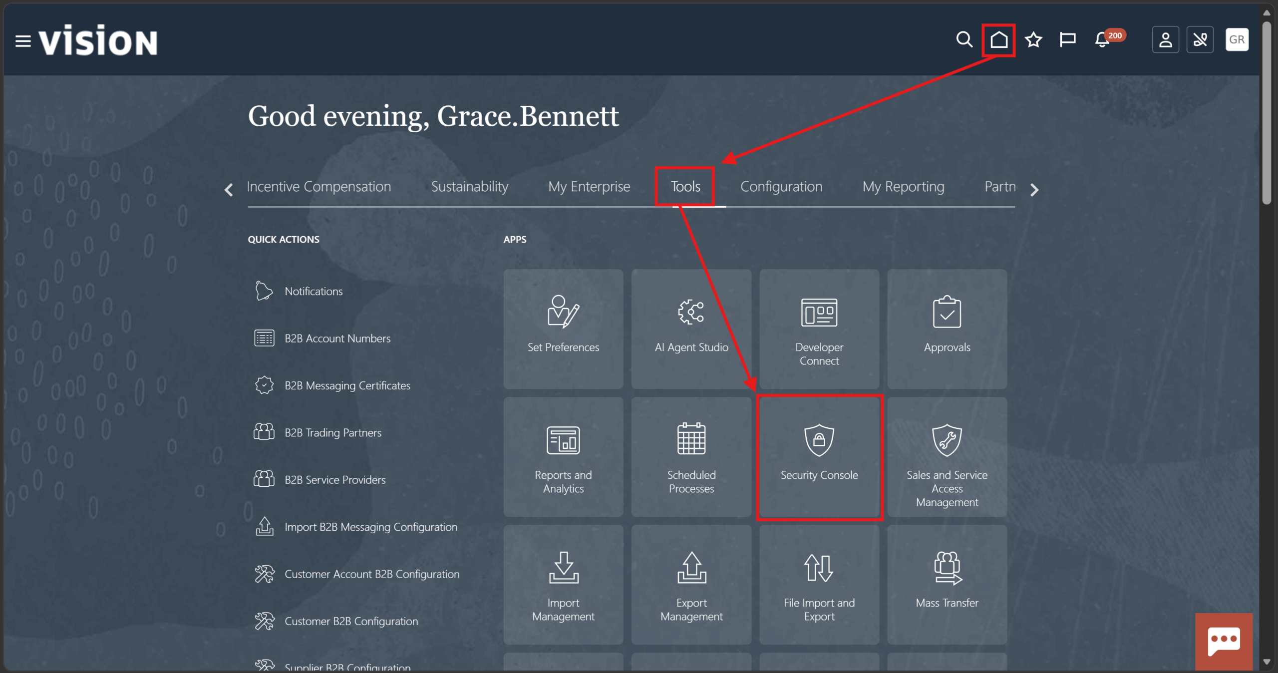Open Customer Account B2B Configuration link
1278x673 pixels.
(356, 574)
